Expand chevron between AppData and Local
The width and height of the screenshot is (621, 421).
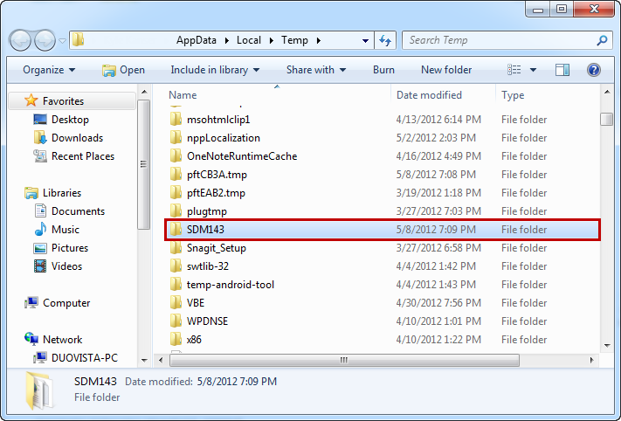coord(226,40)
